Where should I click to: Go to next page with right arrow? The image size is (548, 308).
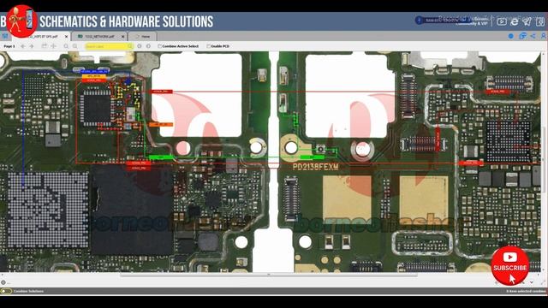pyautogui.click(x=32, y=46)
